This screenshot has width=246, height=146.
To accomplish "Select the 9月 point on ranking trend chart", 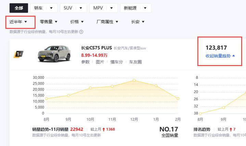I will (223, 107).
